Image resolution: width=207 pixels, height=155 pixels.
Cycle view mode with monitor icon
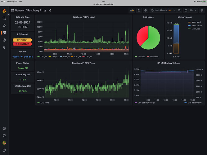point(202,10)
